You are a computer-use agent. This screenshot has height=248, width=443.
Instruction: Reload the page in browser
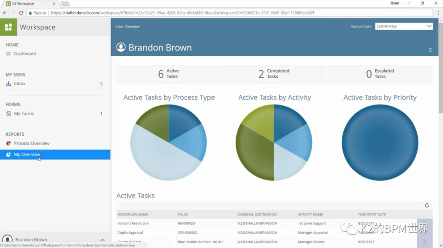pos(21,13)
